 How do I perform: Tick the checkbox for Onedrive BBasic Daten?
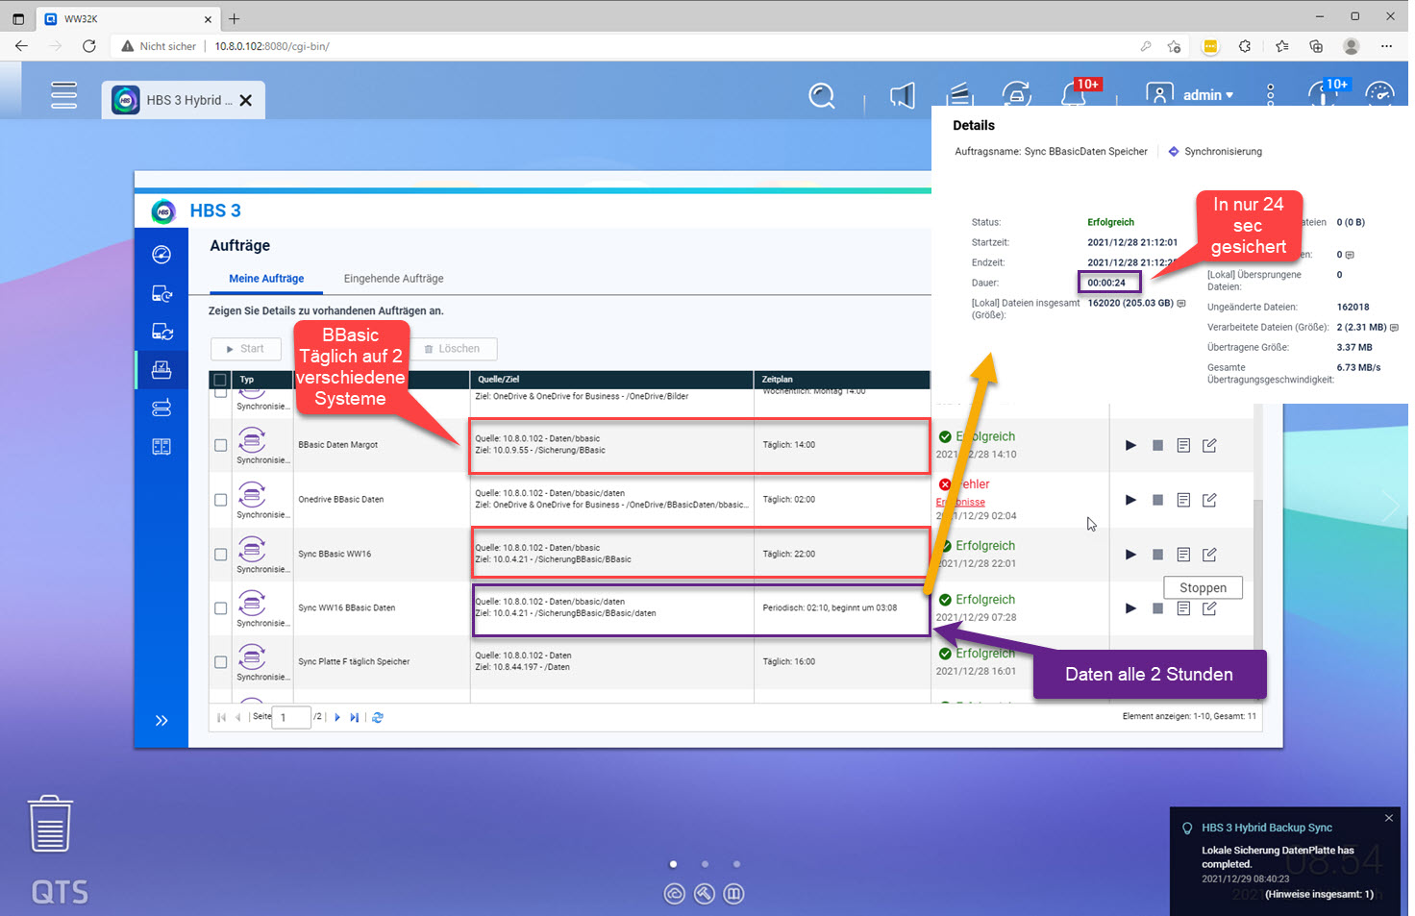point(220,500)
